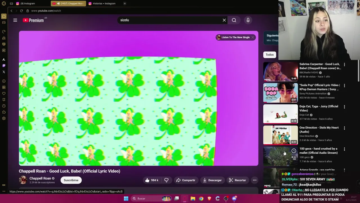The image size is (360, 203).
Task: Switch to the '(9) Instagram' browser tab
Action: click(x=32, y=3)
